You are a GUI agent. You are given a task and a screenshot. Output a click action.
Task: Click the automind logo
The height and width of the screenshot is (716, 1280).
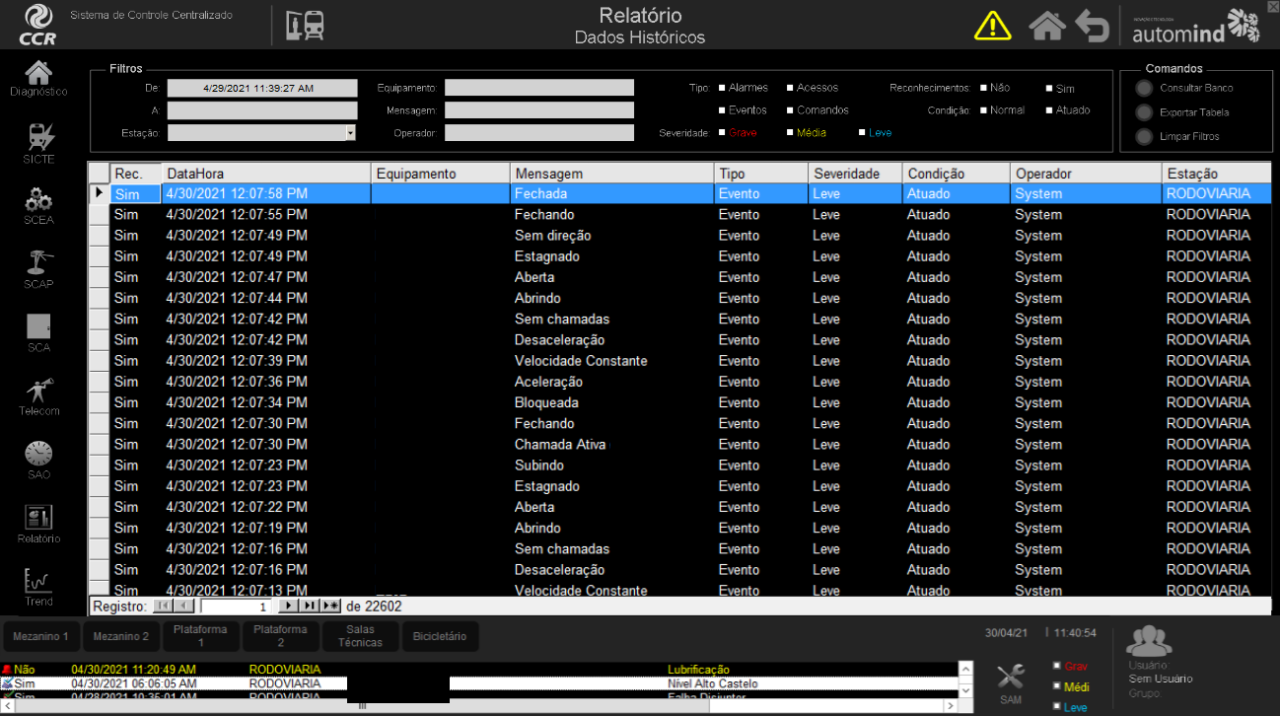click(x=1195, y=26)
